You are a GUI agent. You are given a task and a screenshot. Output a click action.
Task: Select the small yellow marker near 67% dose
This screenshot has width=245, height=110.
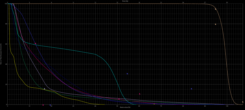[x=154, y=104]
